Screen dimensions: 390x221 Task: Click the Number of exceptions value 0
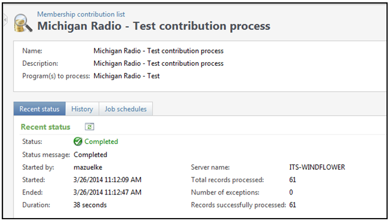click(x=291, y=192)
